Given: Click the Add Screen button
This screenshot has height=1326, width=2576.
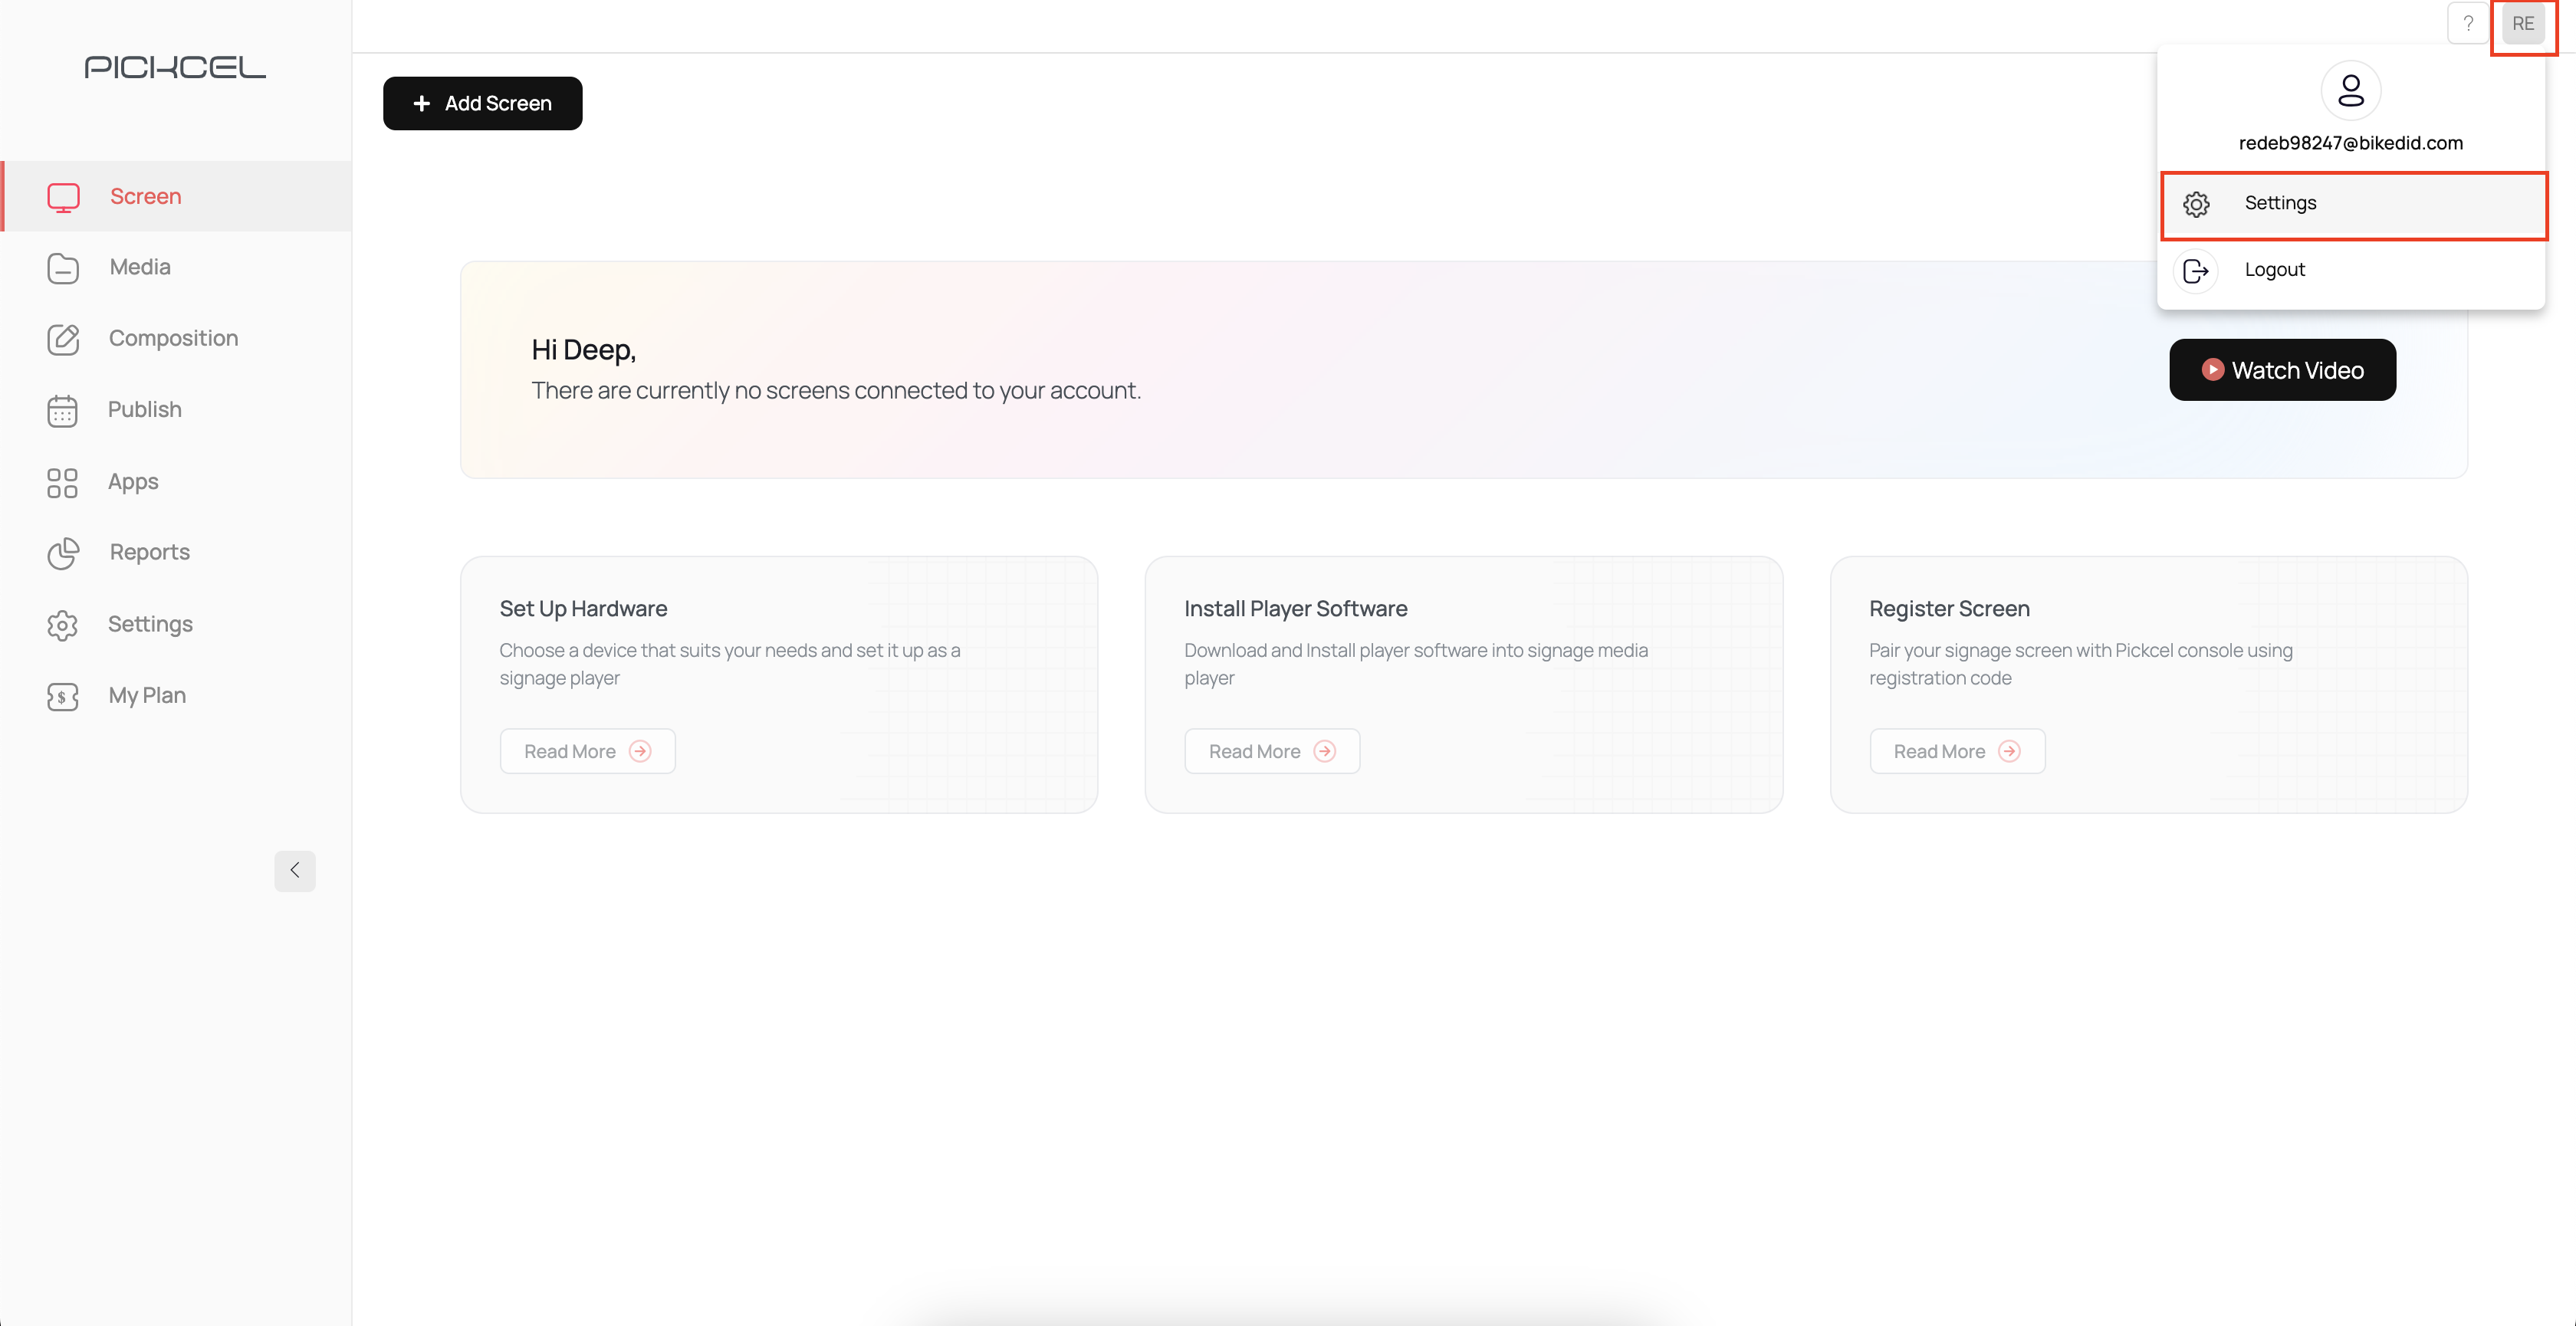Looking at the screenshot, I should 483,104.
